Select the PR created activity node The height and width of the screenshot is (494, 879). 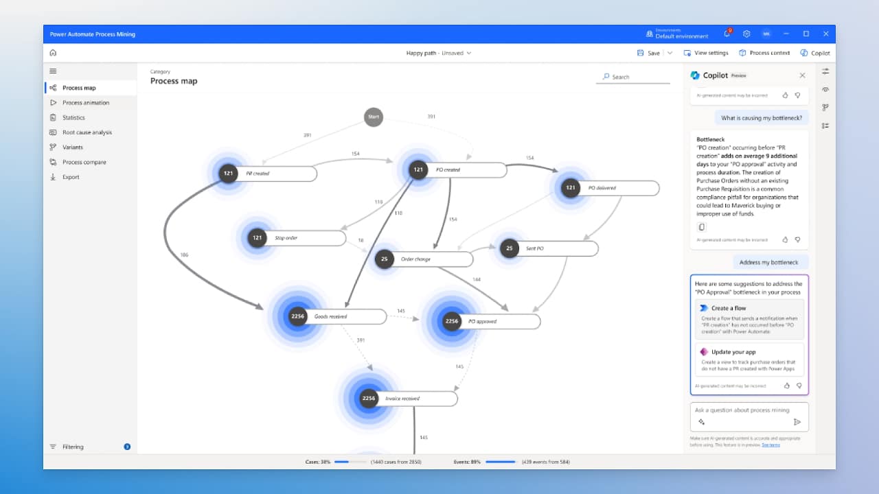point(269,174)
